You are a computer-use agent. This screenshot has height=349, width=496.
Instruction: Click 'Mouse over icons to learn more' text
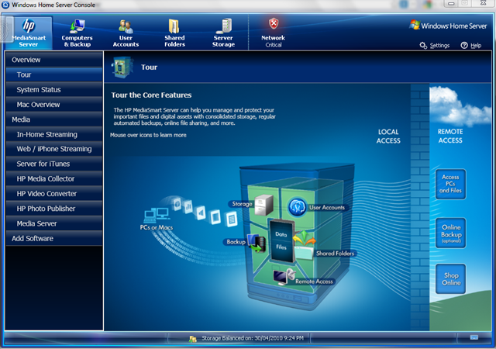pos(148,135)
